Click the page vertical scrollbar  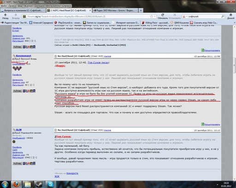click(234, 103)
